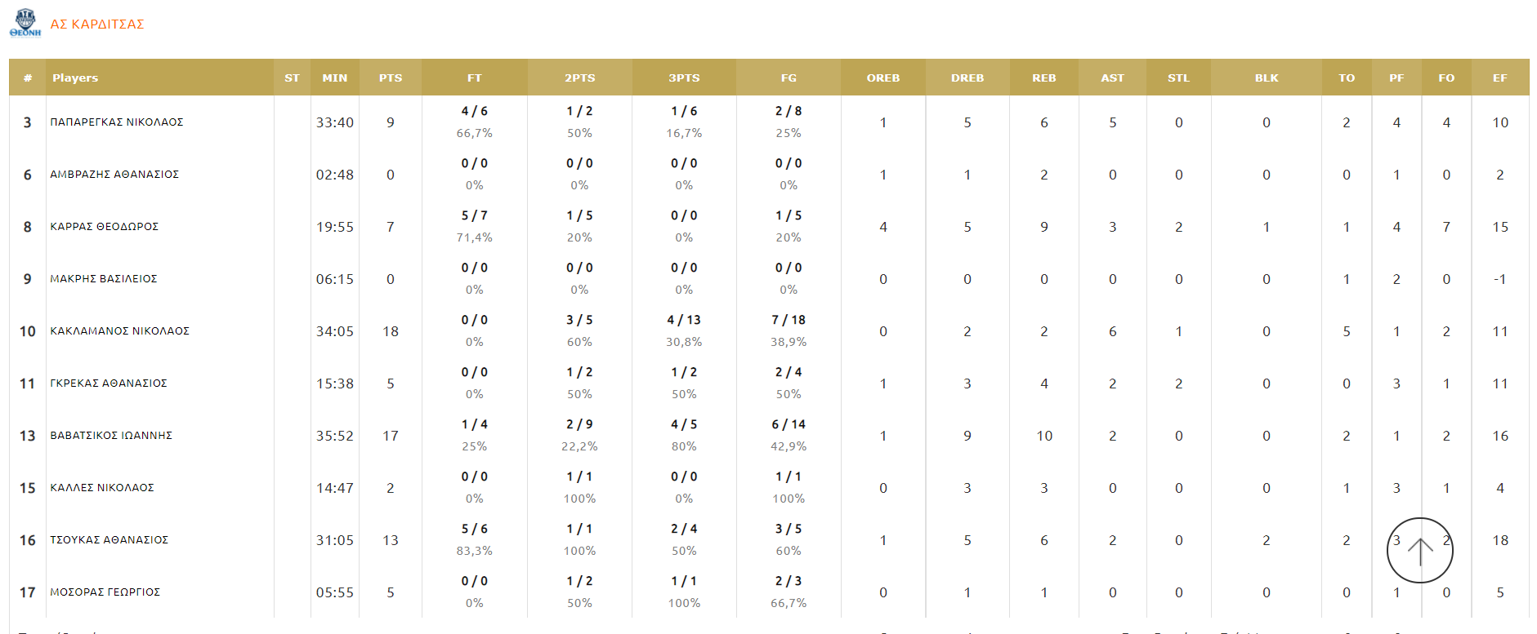
Task: Sort by the PTS column header
Action: click(391, 78)
